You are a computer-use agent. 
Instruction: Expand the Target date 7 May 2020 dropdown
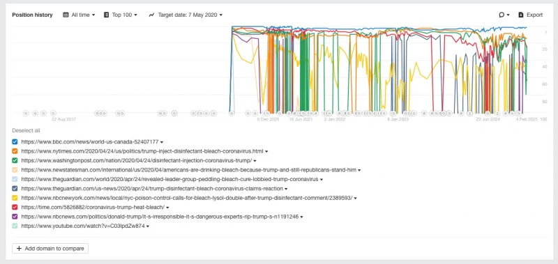coord(186,15)
